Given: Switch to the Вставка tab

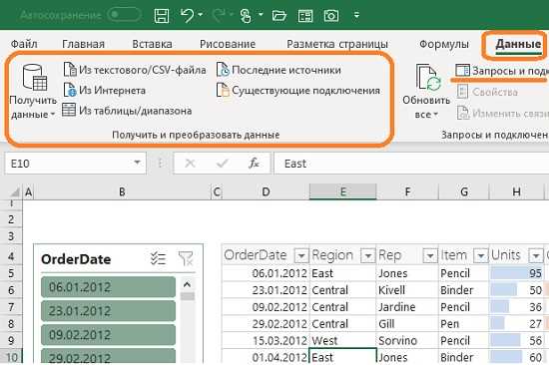Looking at the screenshot, I should (152, 44).
